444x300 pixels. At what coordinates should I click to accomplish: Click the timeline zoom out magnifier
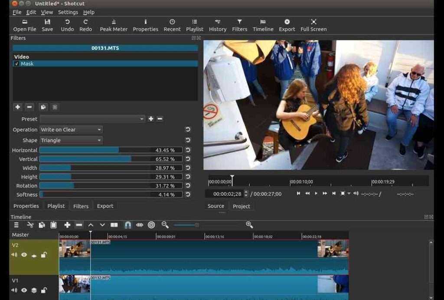pos(165,225)
